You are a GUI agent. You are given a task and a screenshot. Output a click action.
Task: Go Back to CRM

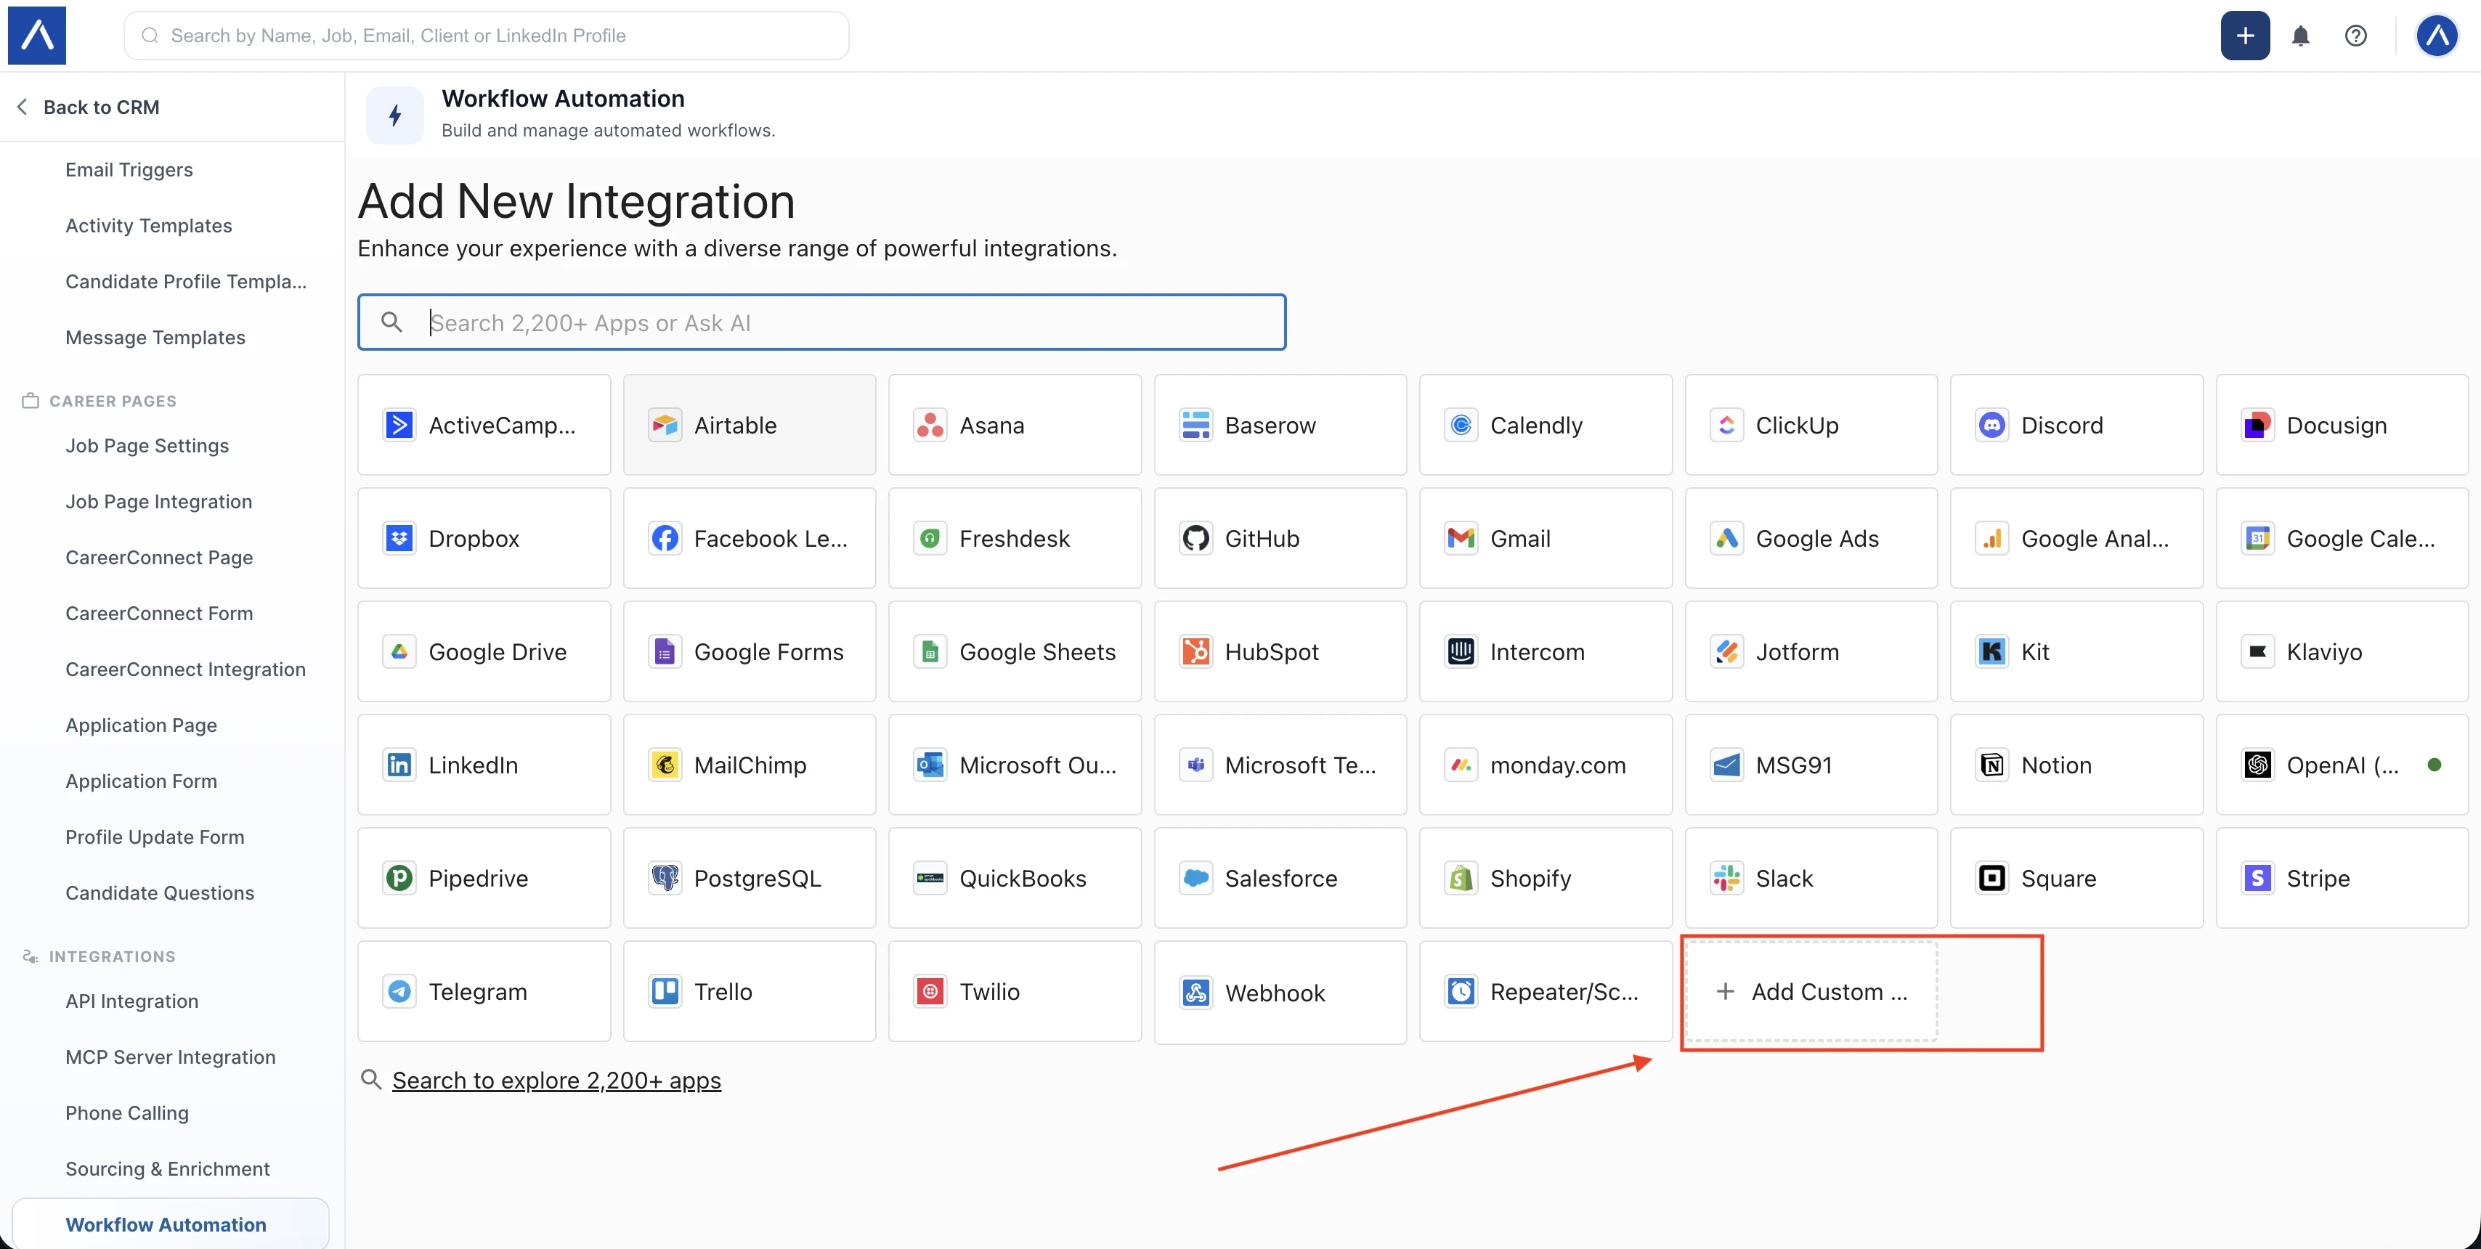click(88, 107)
